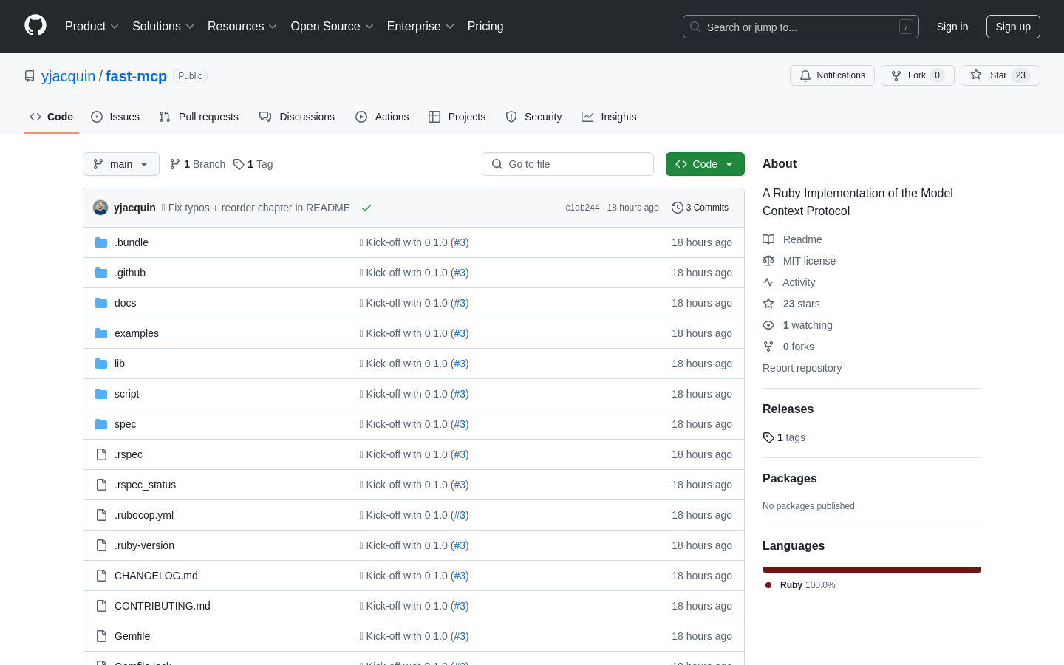Open the CONTRIBUTING.md file

coord(163,606)
